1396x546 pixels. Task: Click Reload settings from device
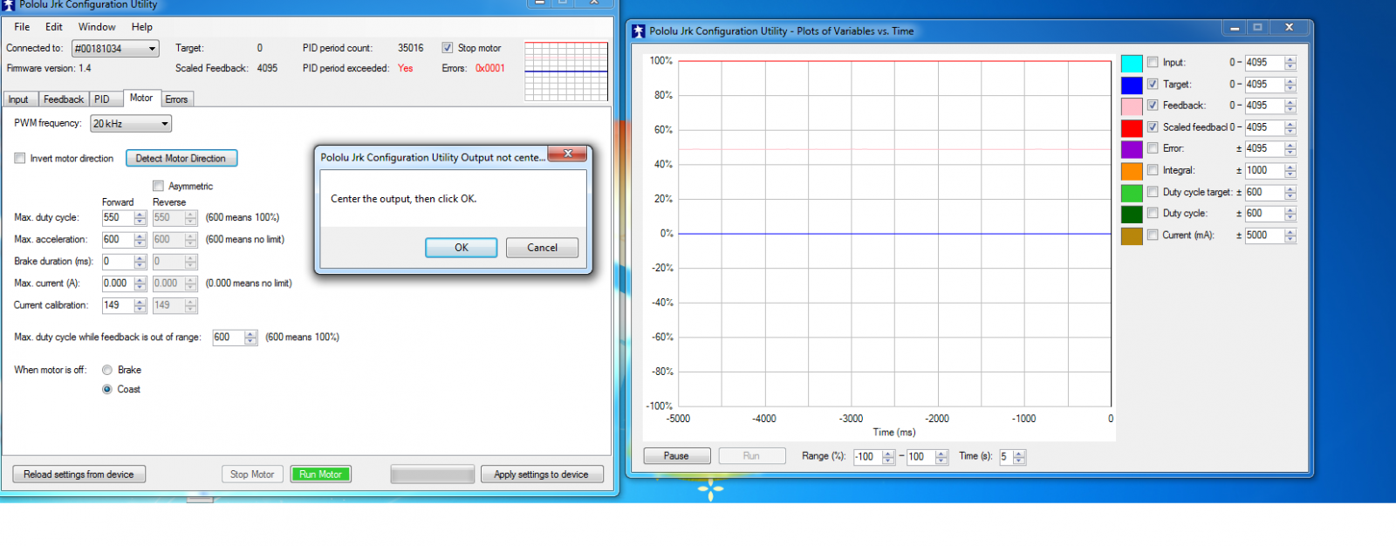coord(79,474)
